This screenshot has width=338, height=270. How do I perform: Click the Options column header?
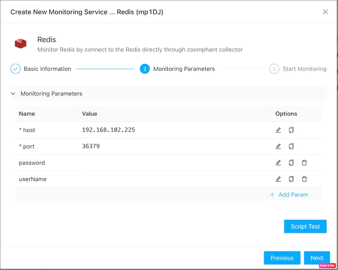286,114
